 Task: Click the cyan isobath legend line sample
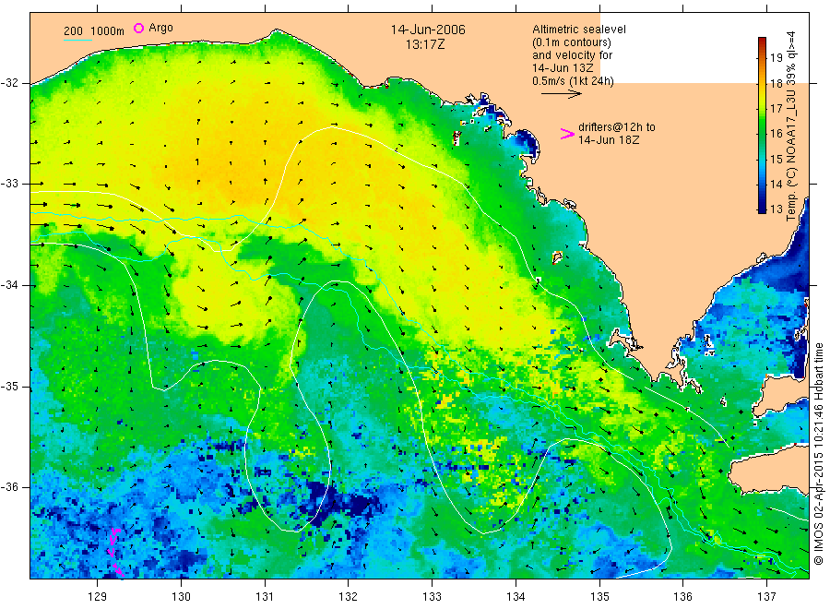77,40
